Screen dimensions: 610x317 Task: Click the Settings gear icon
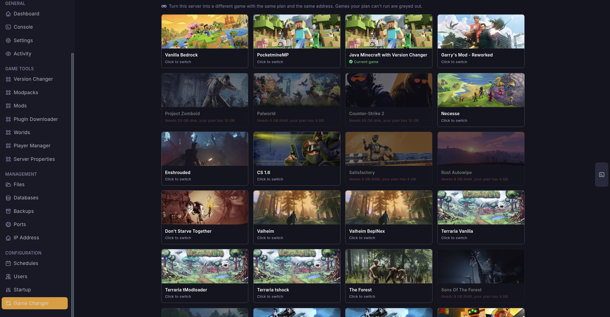click(x=8, y=40)
